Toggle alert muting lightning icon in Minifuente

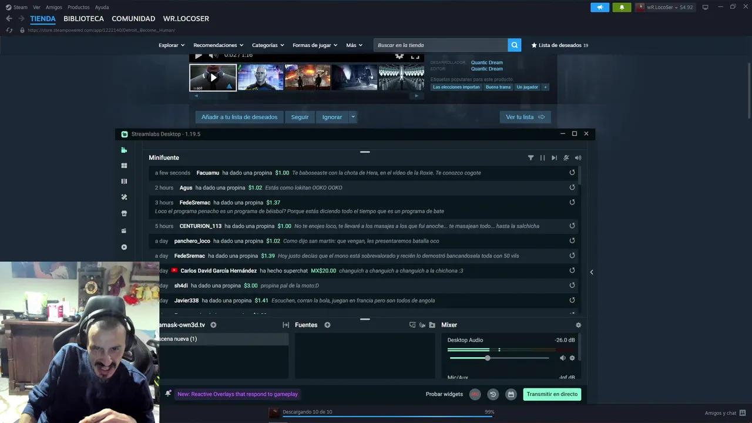(x=566, y=158)
